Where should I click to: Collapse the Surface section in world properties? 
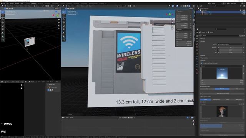click(x=203, y=41)
